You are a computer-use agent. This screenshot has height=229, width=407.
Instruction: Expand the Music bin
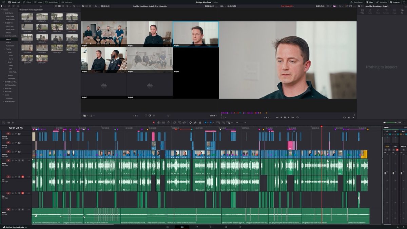click(3, 95)
